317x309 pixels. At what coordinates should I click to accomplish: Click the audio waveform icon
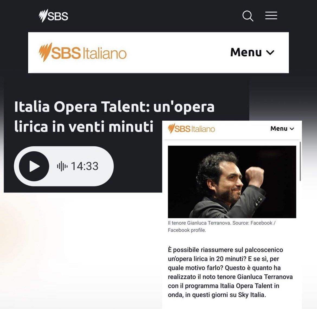point(62,166)
